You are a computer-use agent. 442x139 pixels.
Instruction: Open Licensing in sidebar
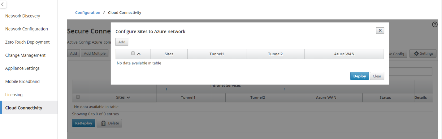14,95
